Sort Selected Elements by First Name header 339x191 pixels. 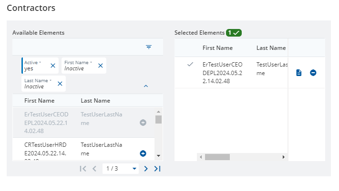pyautogui.click(x=217, y=48)
